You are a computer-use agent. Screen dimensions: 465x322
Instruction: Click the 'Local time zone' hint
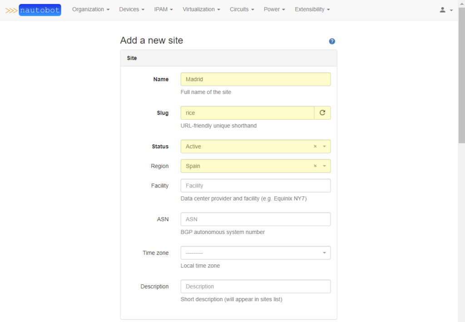click(x=200, y=266)
